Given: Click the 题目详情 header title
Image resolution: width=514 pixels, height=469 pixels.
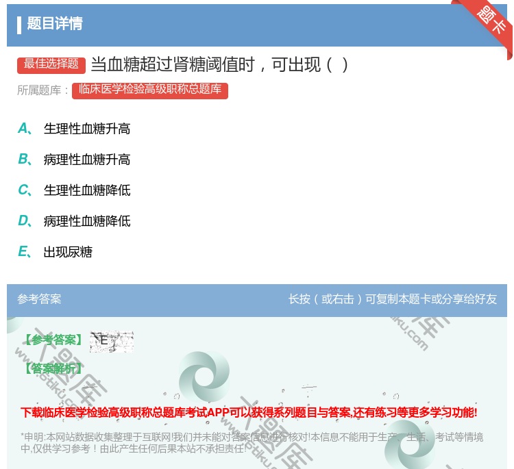Looking at the screenshot, I should (55, 23).
